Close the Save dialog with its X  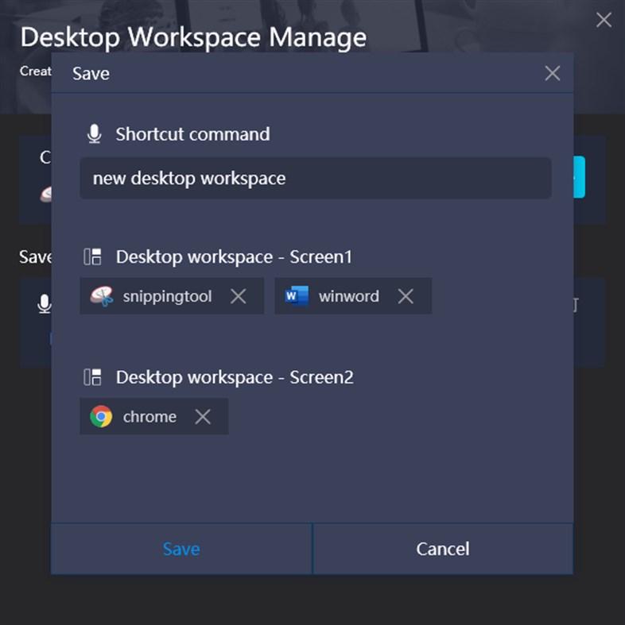pos(553,73)
